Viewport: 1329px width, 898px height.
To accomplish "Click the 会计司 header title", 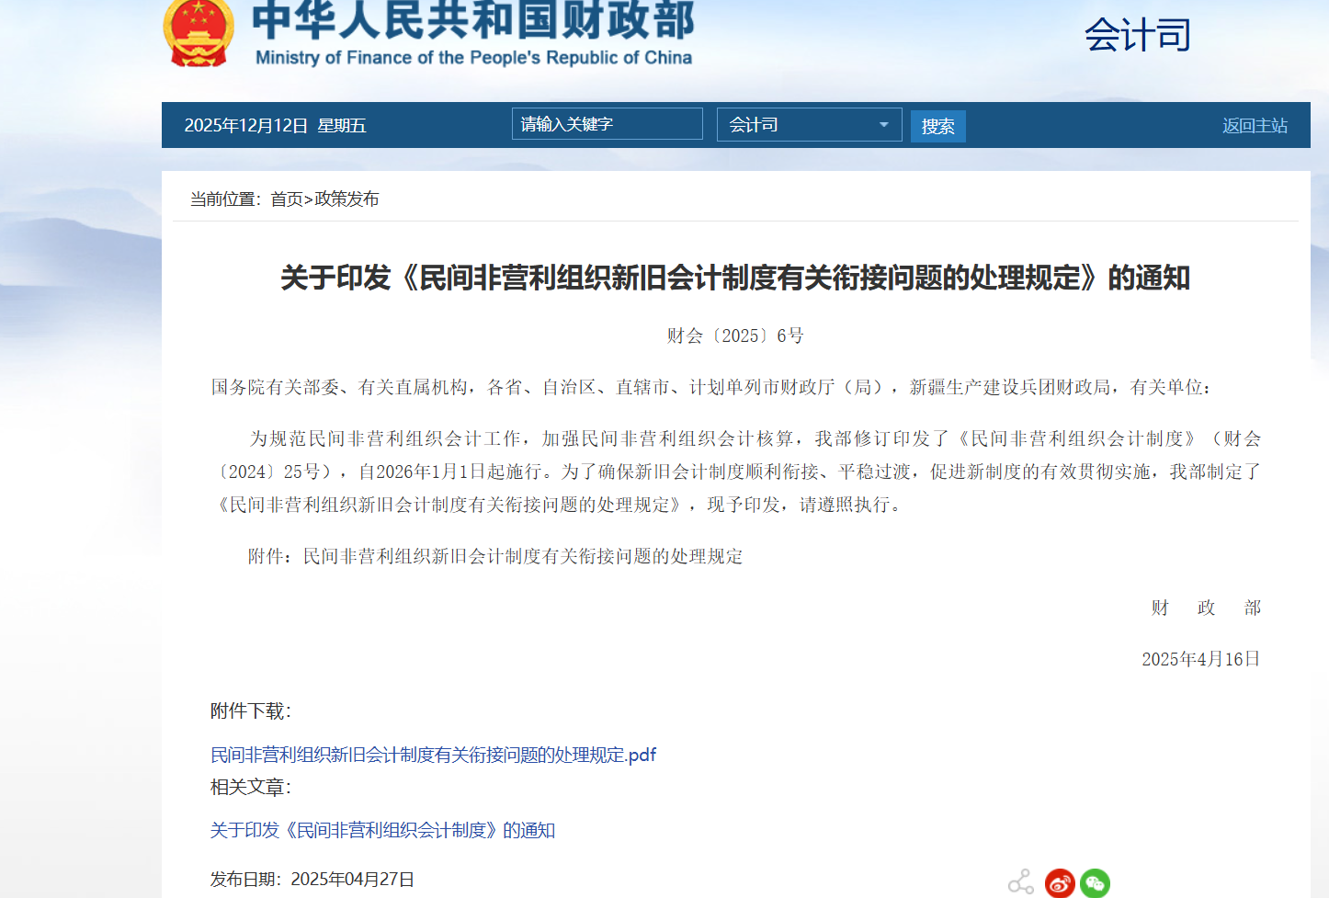I will tap(1138, 35).
